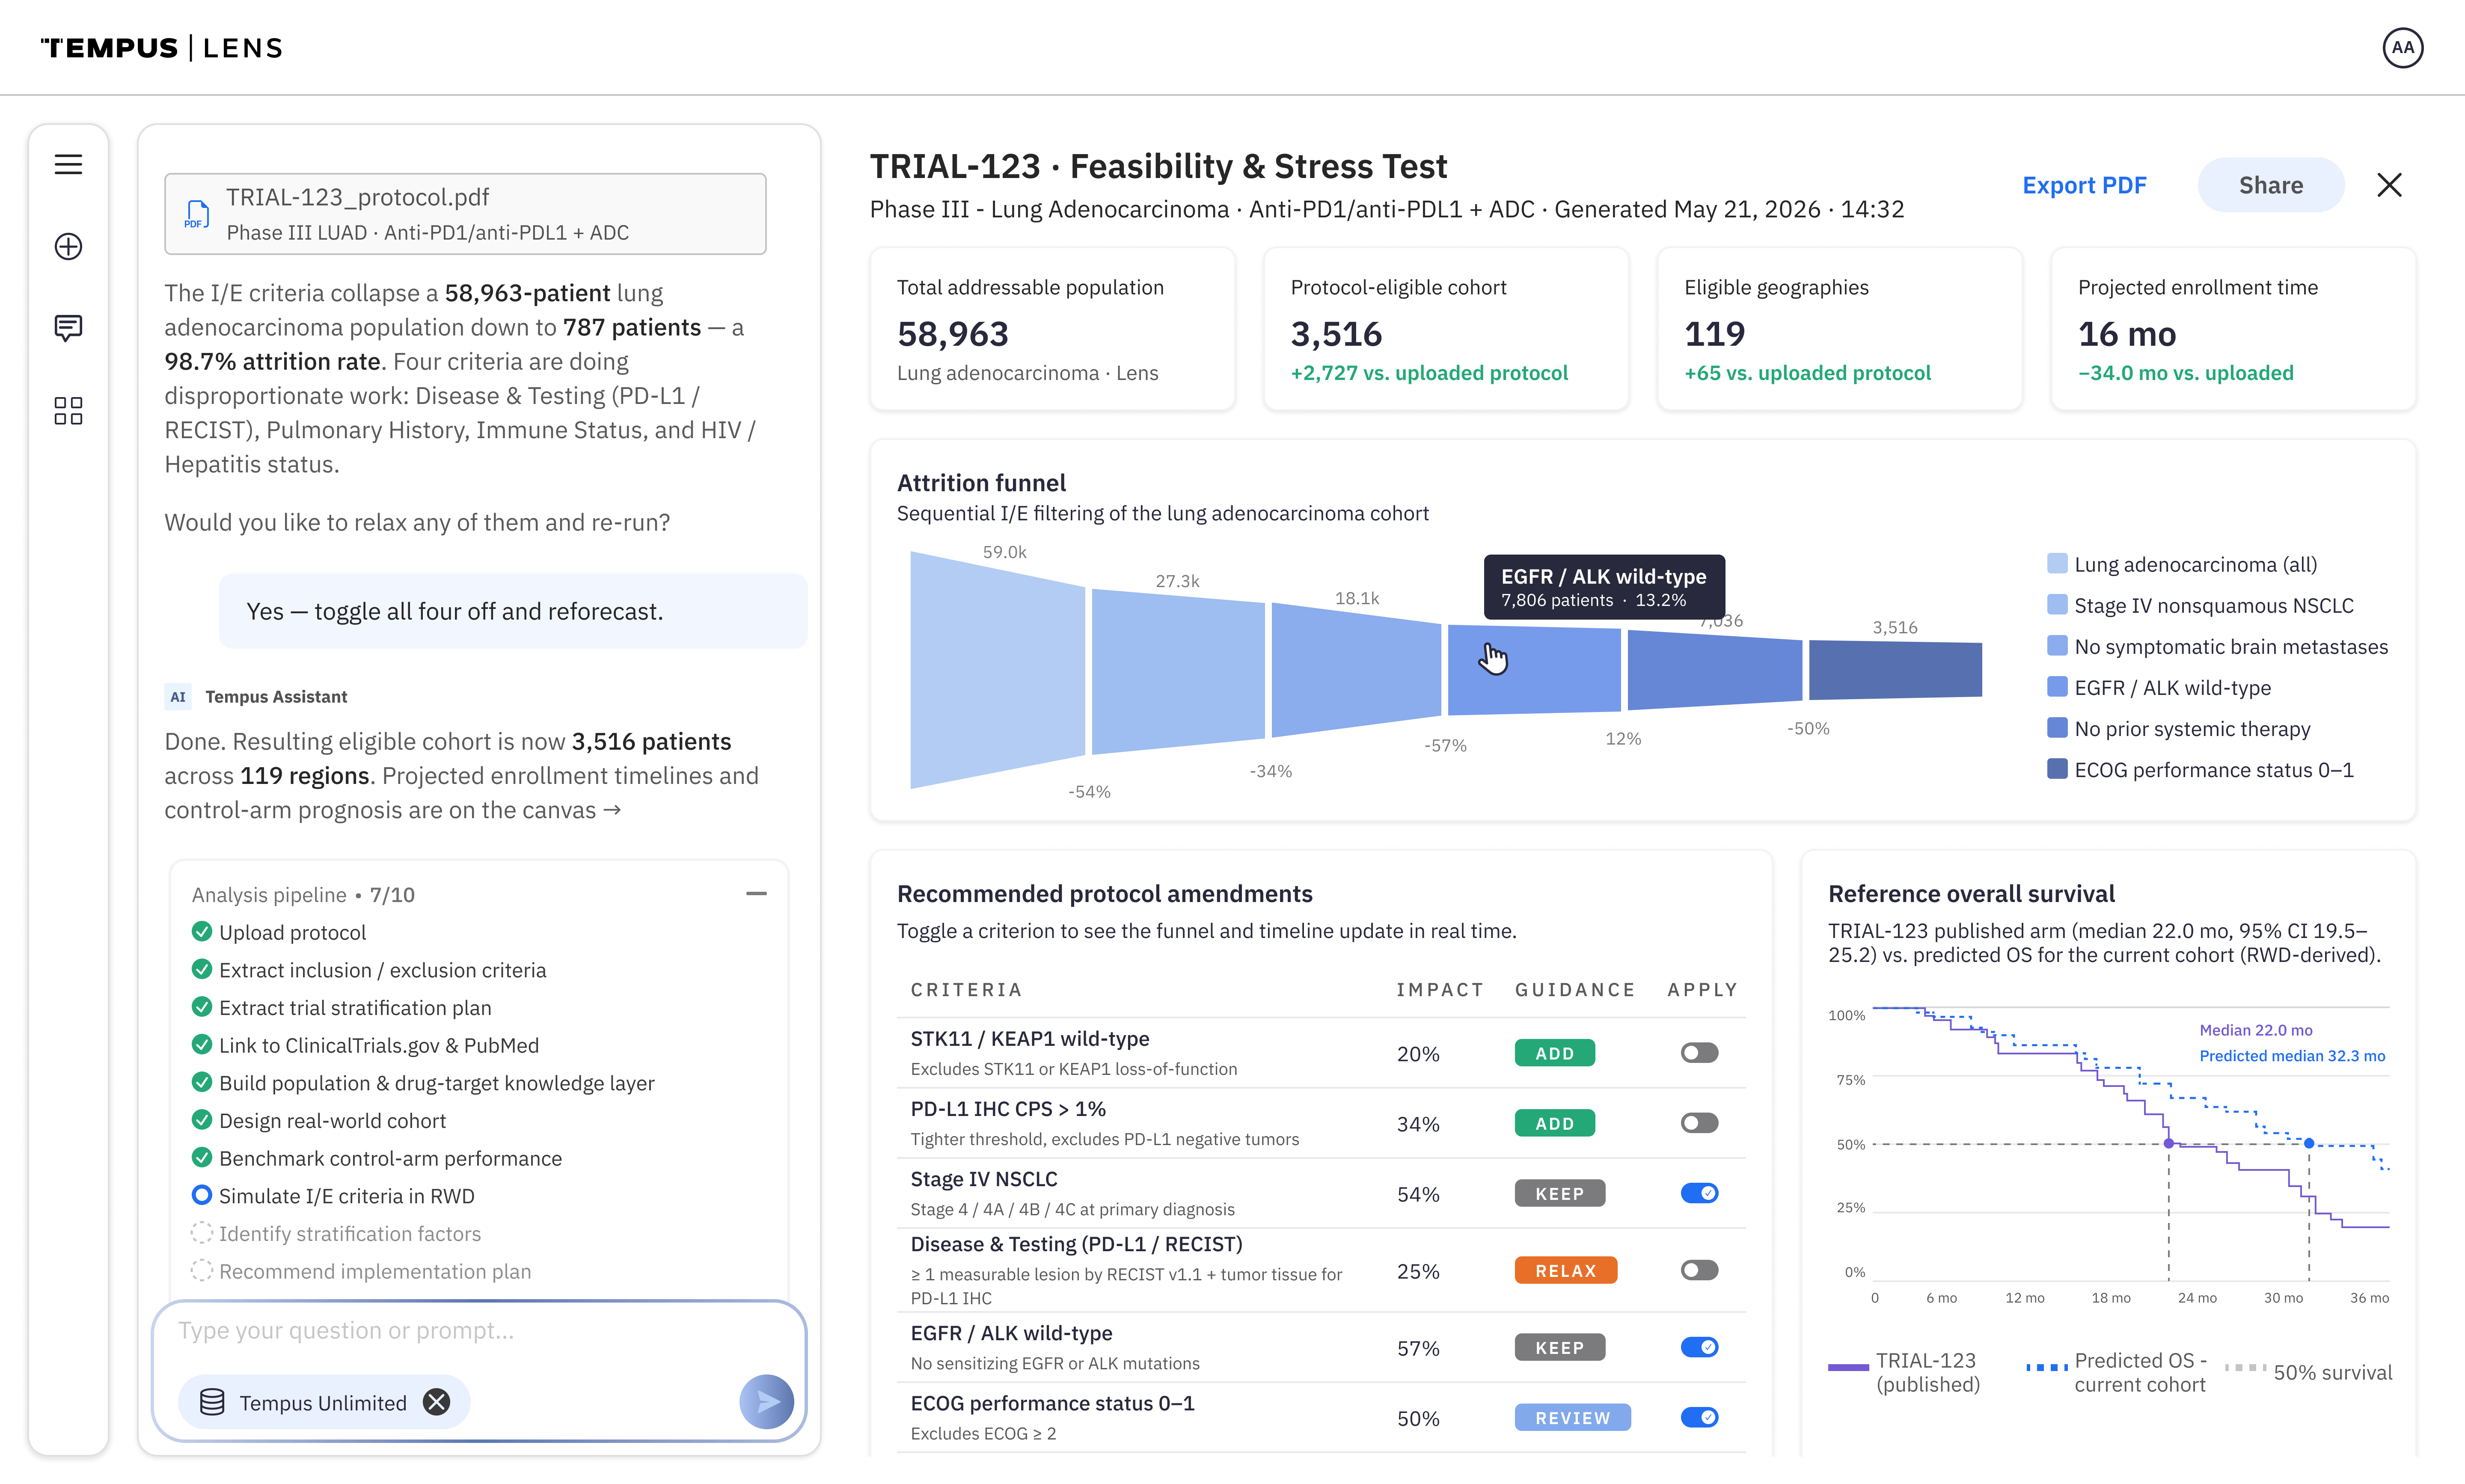Viewport: 2465px width, 1484px height.
Task: Click pending circle beside Recommend implementation plan
Action: 201,1271
